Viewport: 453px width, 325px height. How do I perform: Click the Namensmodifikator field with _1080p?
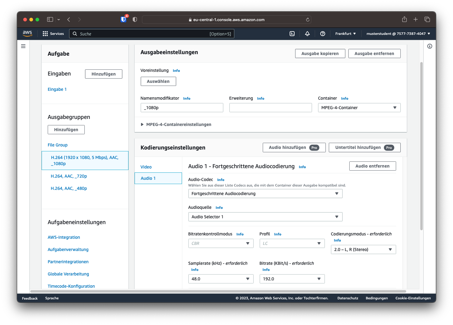tap(182, 108)
